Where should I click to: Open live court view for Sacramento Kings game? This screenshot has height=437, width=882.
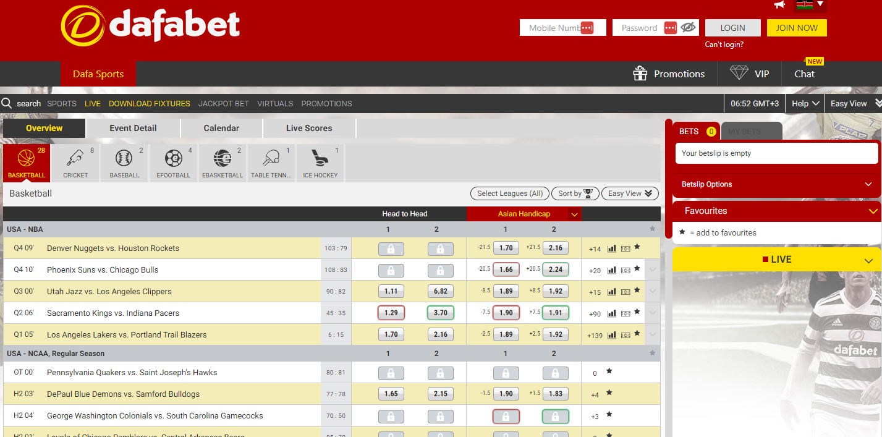pos(625,313)
